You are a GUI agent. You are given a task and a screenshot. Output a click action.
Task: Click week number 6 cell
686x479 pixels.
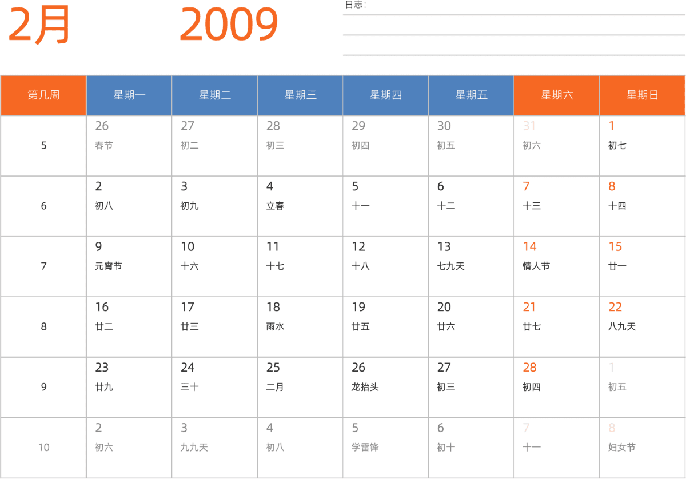point(43,206)
